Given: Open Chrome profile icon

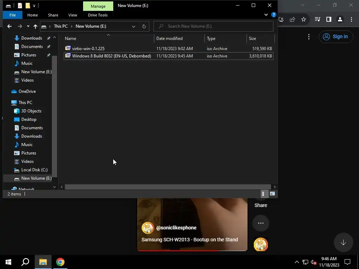Looking at the screenshot, I should coord(340,20).
